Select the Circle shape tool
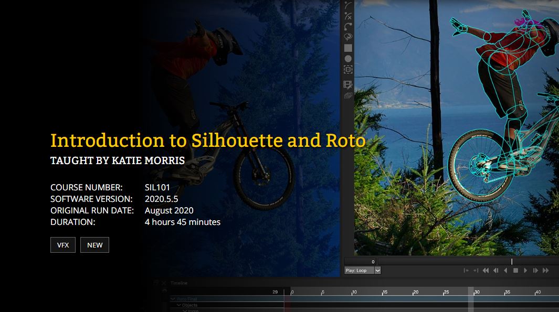Image resolution: width=559 pixels, height=312 pixels. click(348, 59)
